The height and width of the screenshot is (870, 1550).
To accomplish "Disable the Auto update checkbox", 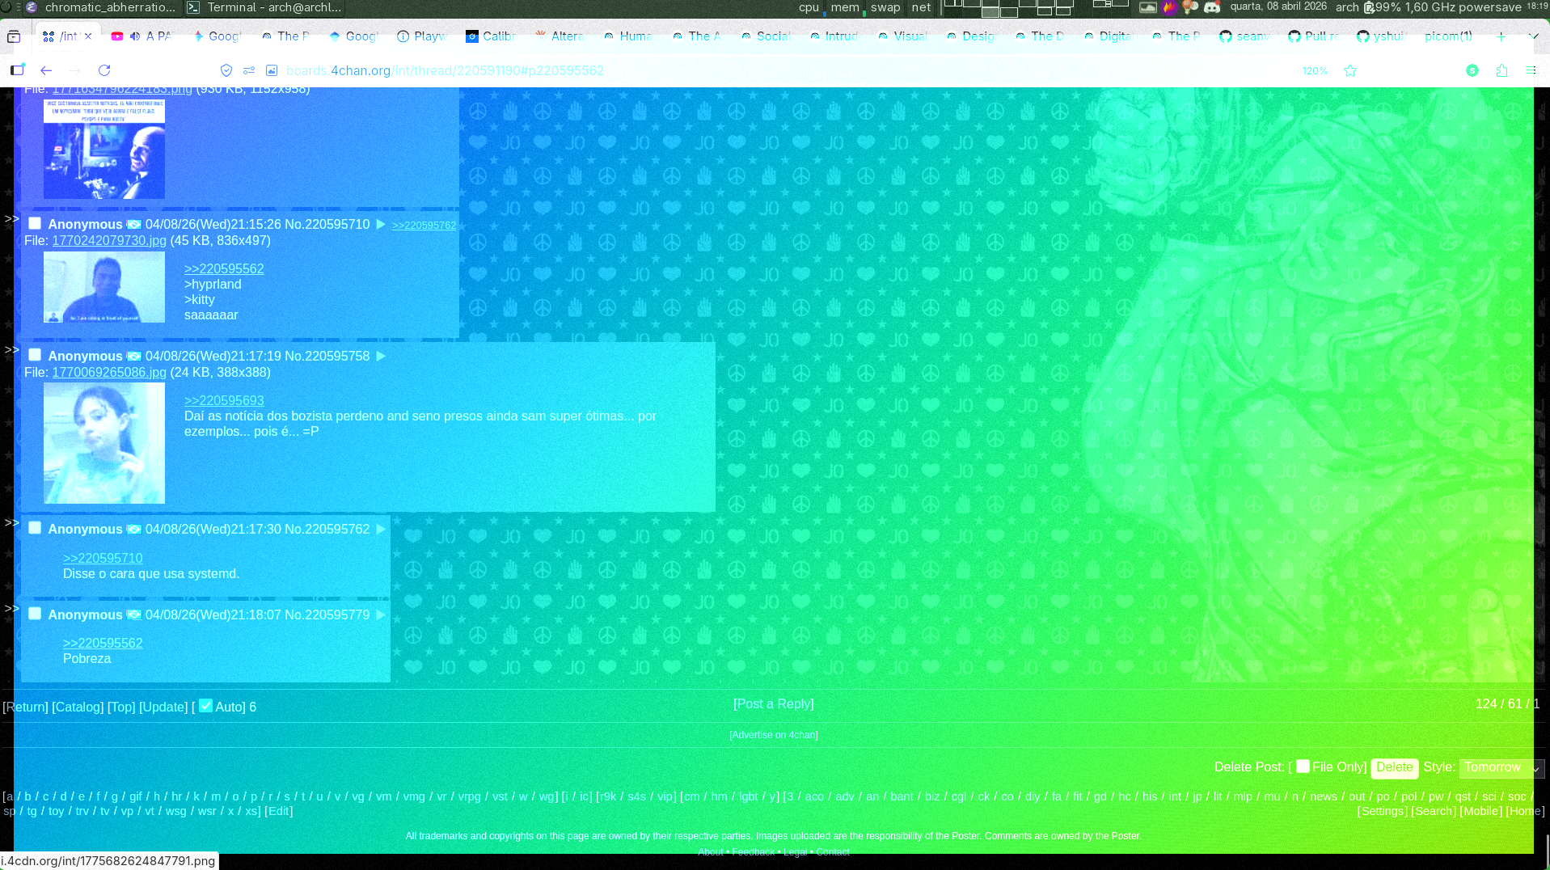I will (205, 706).
